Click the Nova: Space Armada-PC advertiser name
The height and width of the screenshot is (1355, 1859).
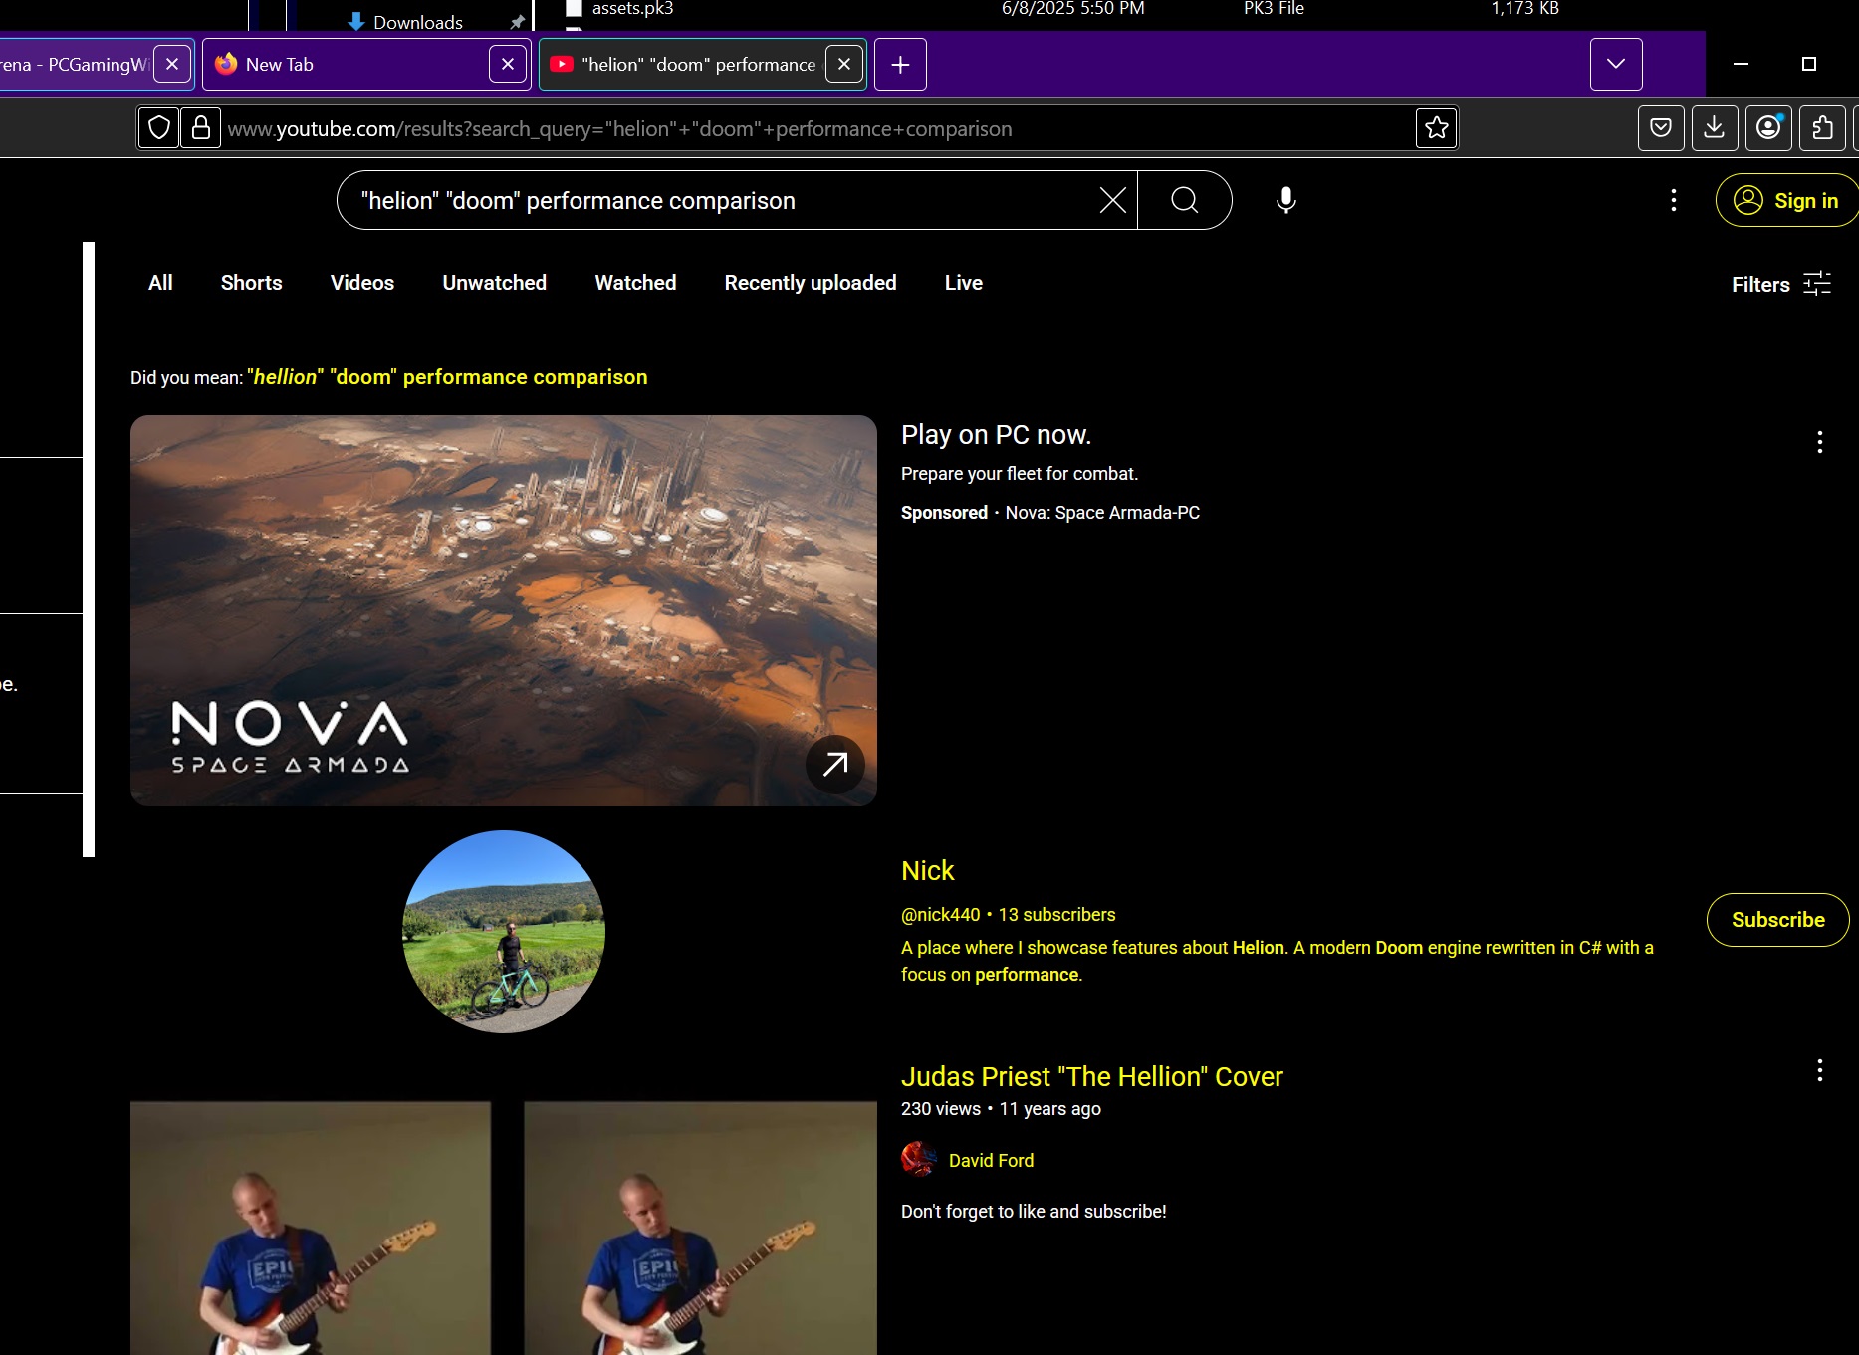tap(1102, 513)
